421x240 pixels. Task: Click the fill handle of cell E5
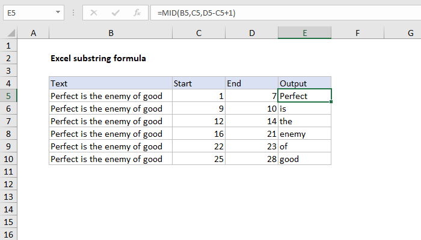(x=331, y=102)
